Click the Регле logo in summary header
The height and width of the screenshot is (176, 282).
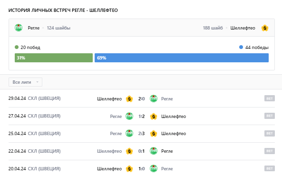click(19, 28)
